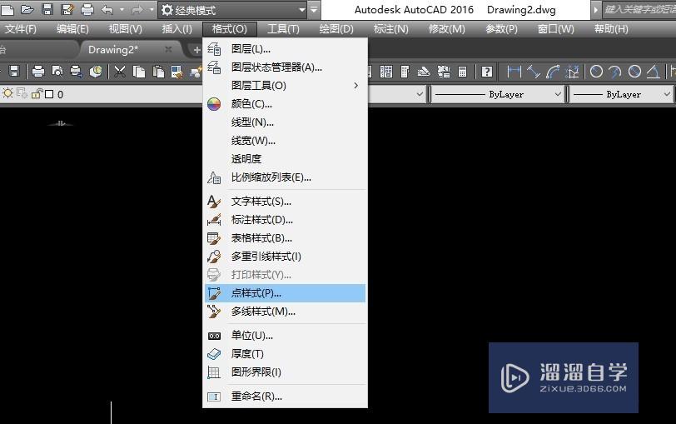Image resolution: width=676 pixels, height=424 pixels.
Task: Open the undo history dropdown arrow
Action: (122, 9)
